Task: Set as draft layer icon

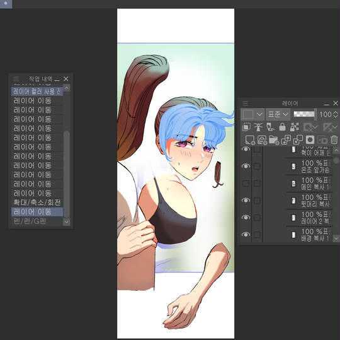Action: (x=270, y=127)
